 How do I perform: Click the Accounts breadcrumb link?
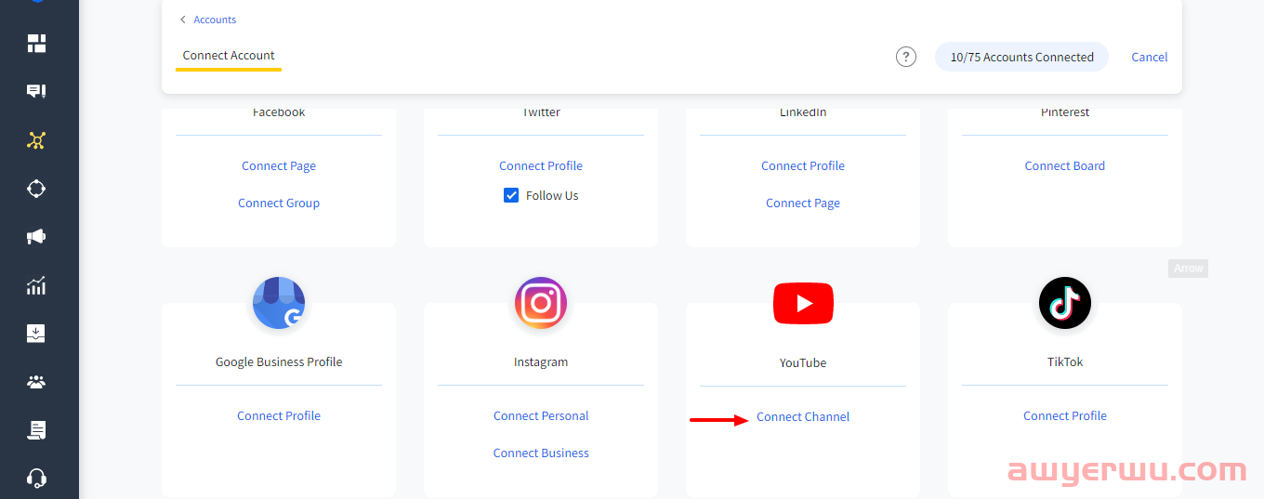(215, 20)
